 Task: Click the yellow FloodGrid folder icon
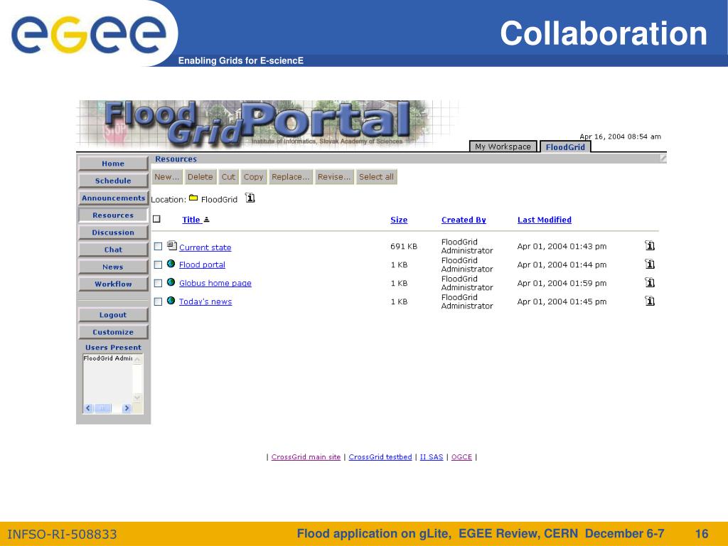tap(193, 198)
